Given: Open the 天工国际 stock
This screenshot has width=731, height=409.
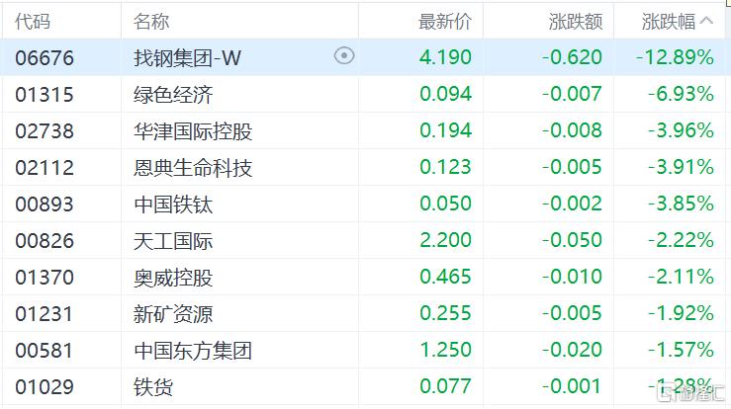Looking at the screenshot, I should [173, 241].
